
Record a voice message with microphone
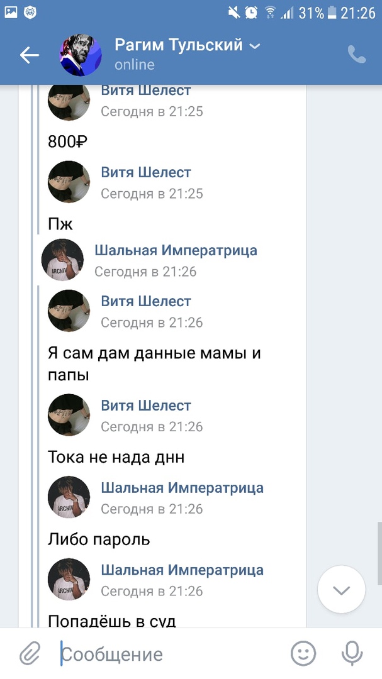[x=352, y=654]
